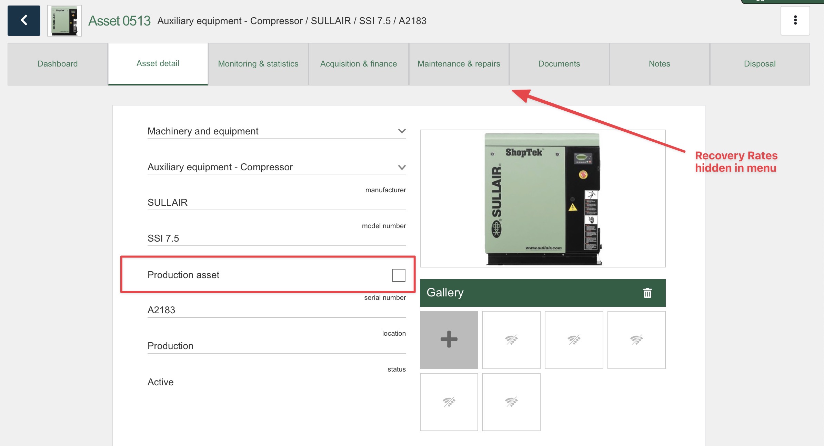Click the large SULLAIR compressor image
The height and width of the screenshot is (446, 824).
coord(542,198)
